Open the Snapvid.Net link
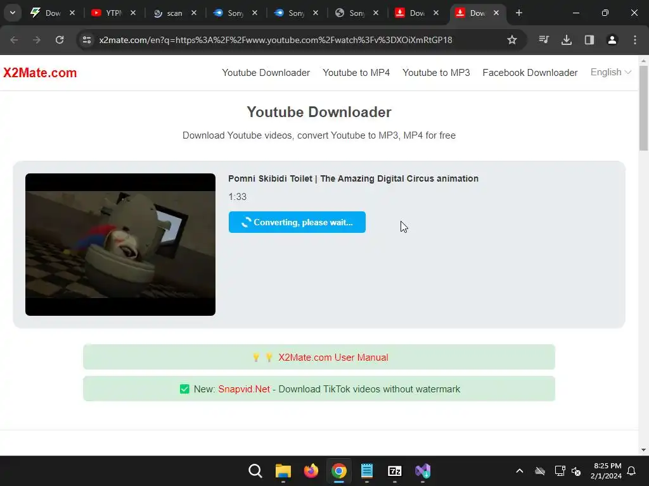The image size is (649, 486). (244, 389)
